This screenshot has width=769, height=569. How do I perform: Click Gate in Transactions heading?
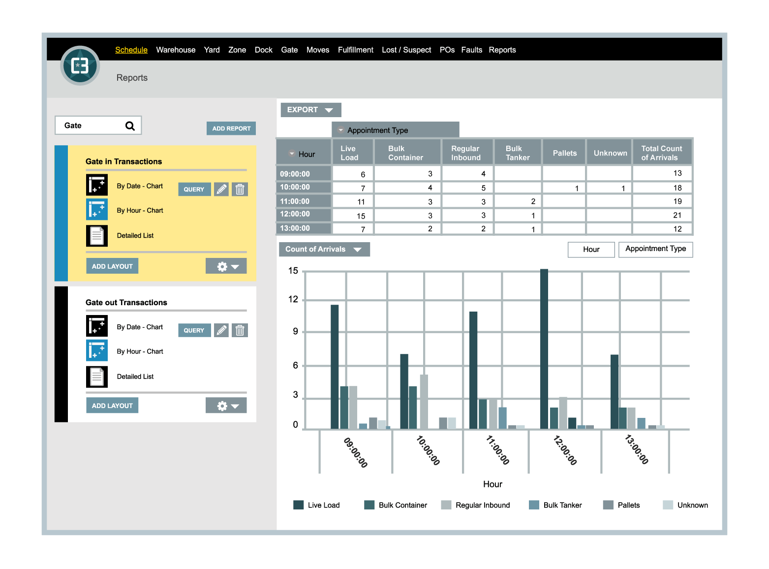click(x=123, y=161)
